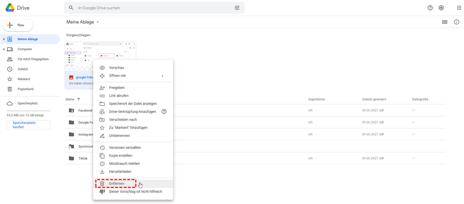Select Zu "Markiert" hinzufügen menu entry

pyautogui.click(x=128, y=128)
